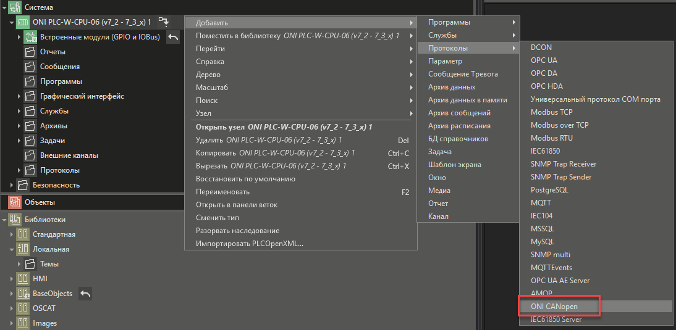This screenshot has height=330, width=676.
Task: Click the Стандартная library icon
Action: (x=22, y=234)
